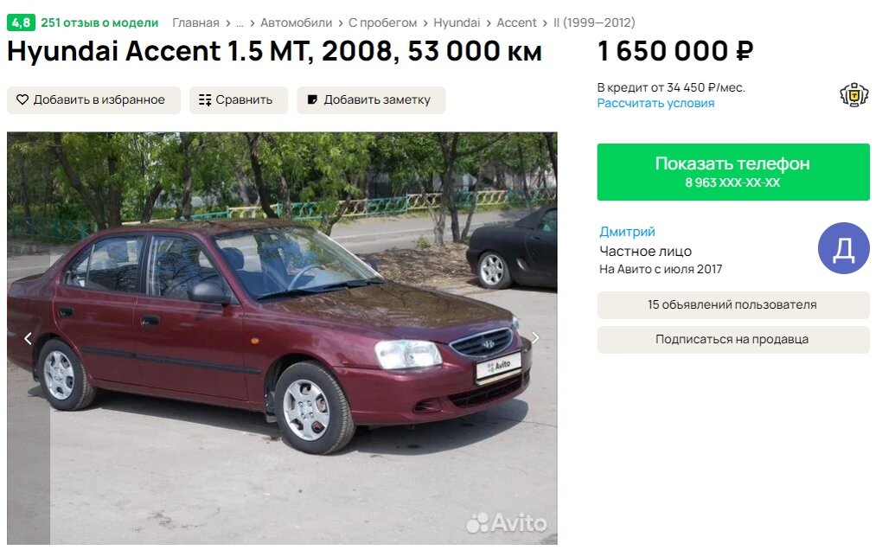876x550 pixels.
Task: Open С пробегом breadcrumb category
Action: click(383, 22)
